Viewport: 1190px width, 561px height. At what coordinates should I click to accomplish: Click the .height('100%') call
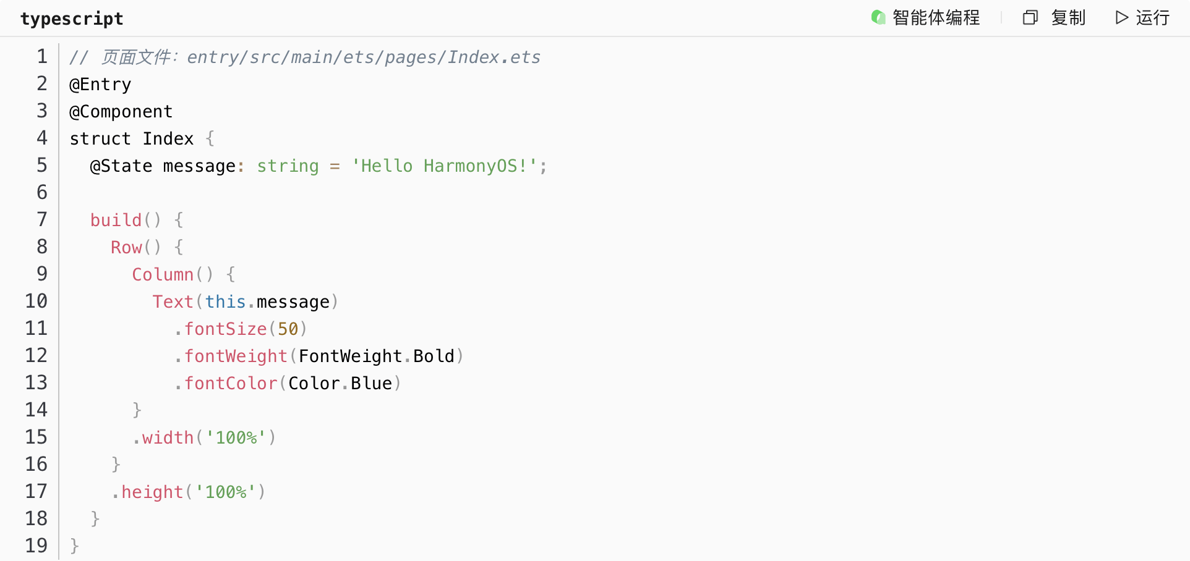tap(189, 492)
